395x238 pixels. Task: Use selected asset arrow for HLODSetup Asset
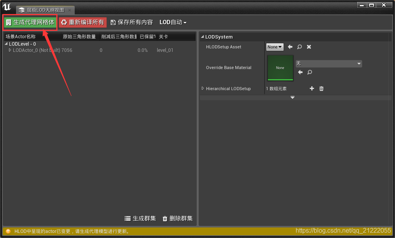point(290,47)
